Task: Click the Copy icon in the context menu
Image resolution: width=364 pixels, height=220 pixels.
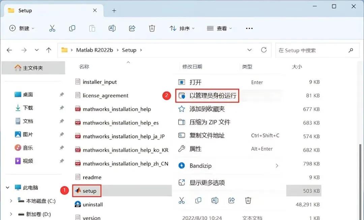Action: (198, 200)
